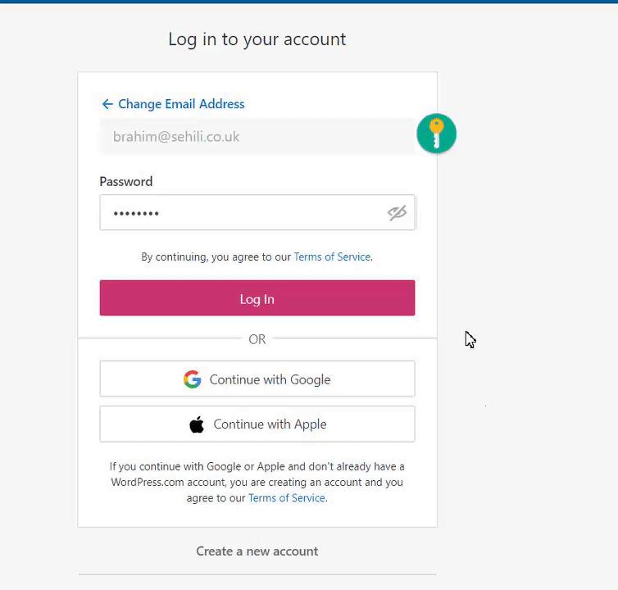Click Create a new account

tap(257, 551)
